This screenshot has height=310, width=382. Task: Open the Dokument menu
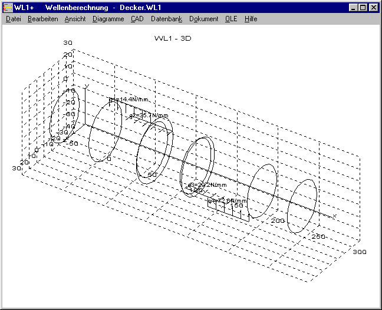(203, 19)
